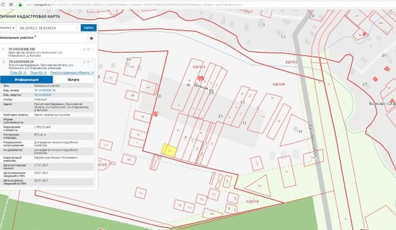396x230 pixels.
Task: Click the yellow highlighted parcel on map
Action: 169,150
